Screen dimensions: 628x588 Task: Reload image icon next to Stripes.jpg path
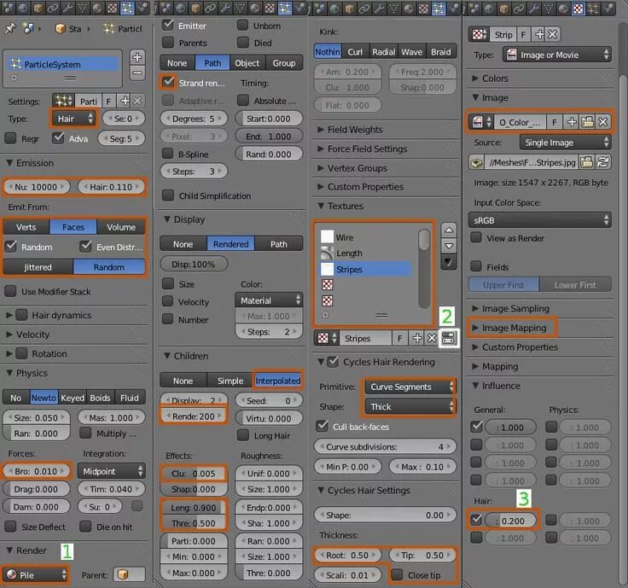click(x=602, y=162)
